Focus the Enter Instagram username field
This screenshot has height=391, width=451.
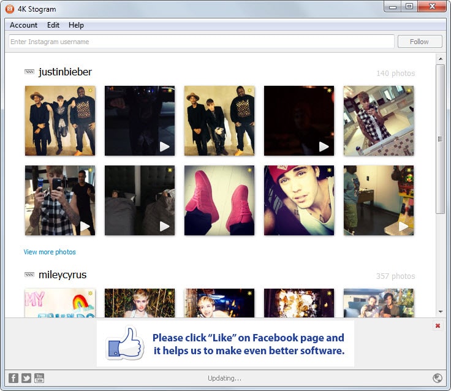tap(202, 42)
